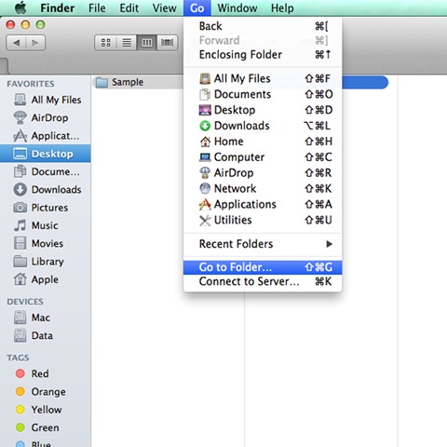
Task: Choose All My Files in Go menu
Action: pyautogui.click(x=263, y=78)
